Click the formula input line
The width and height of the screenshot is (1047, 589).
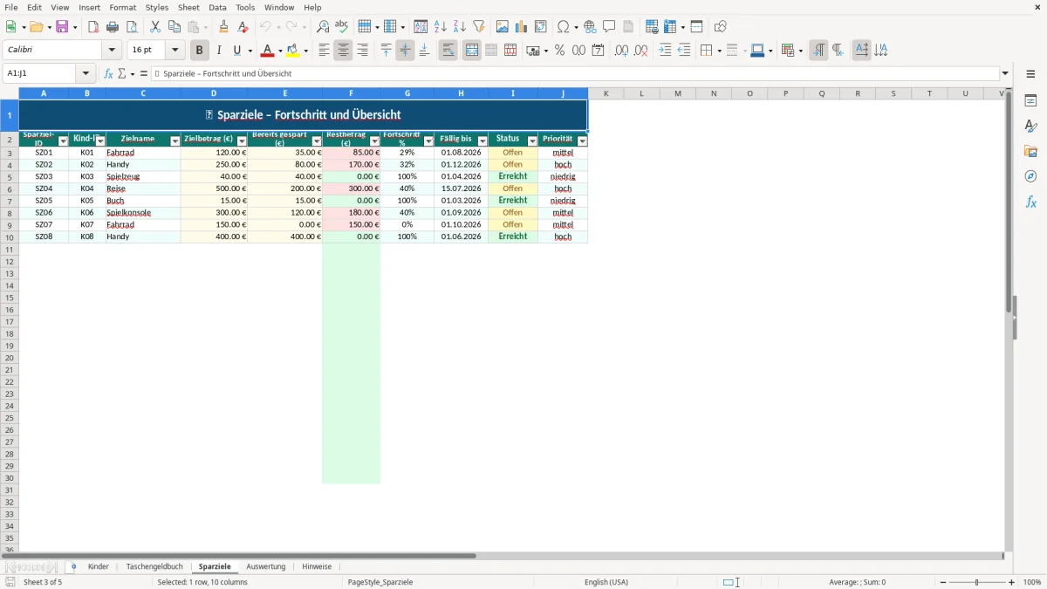click(x=575, y=73)
